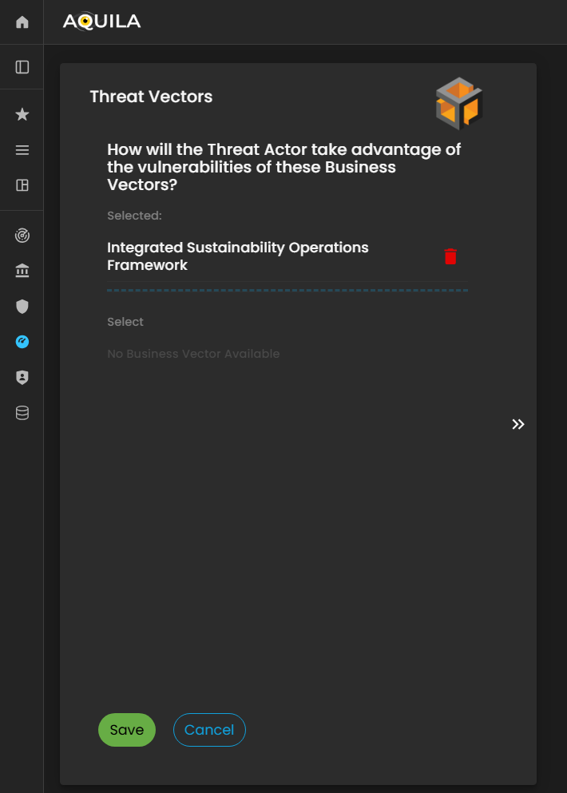Select the blue gauge speedometer icon
This screenshot has width=567, height=793.
tap(22, 342)
